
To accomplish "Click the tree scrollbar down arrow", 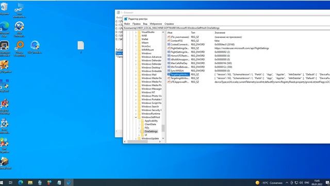I will pyautogui.click(x=163, y=138).
